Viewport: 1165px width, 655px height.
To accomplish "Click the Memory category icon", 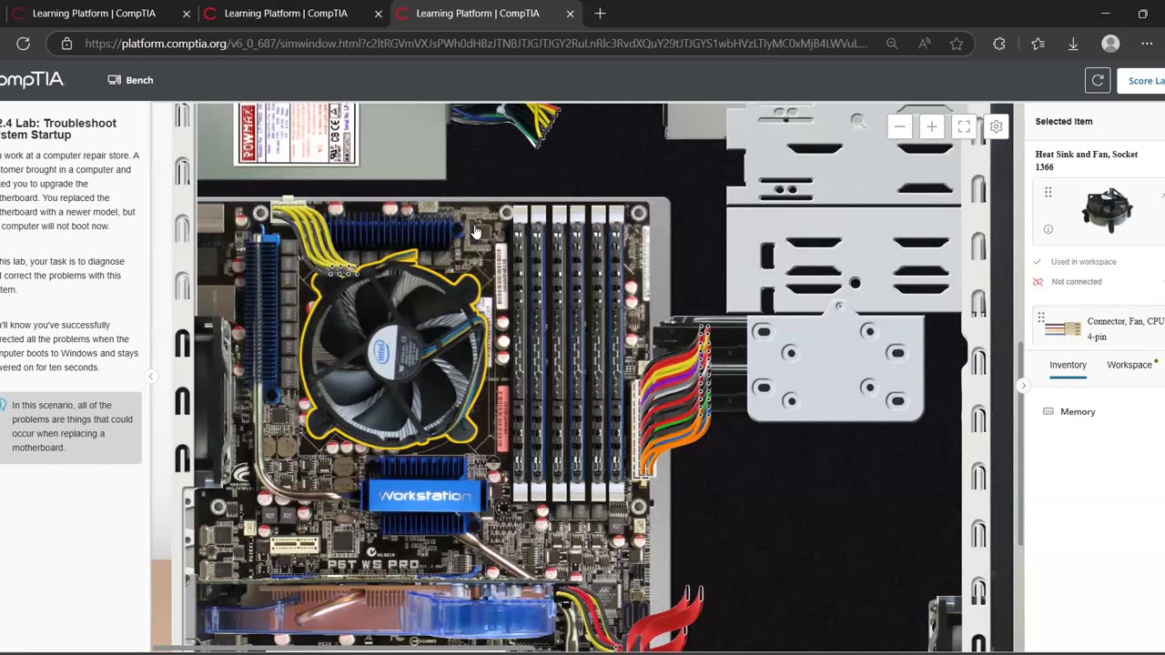I will [x=1048, y=412].
